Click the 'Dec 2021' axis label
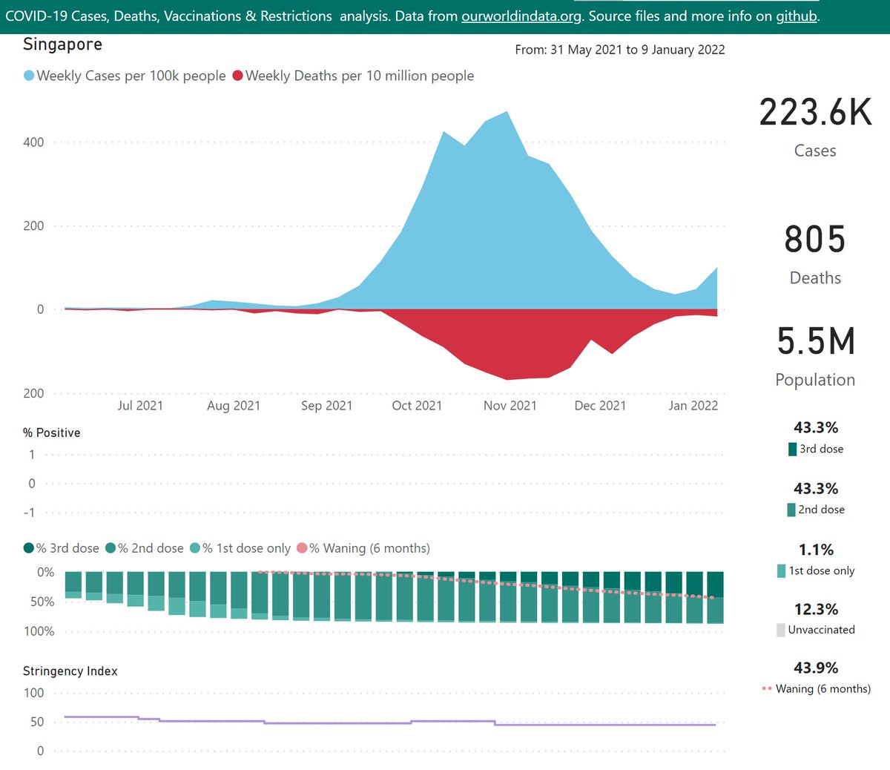Image resolution: width=890 pixels, height=770 pixels. [600, 406]
